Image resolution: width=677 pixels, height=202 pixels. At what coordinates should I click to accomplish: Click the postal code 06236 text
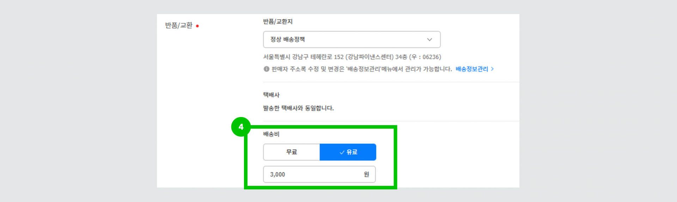[431, 57]
